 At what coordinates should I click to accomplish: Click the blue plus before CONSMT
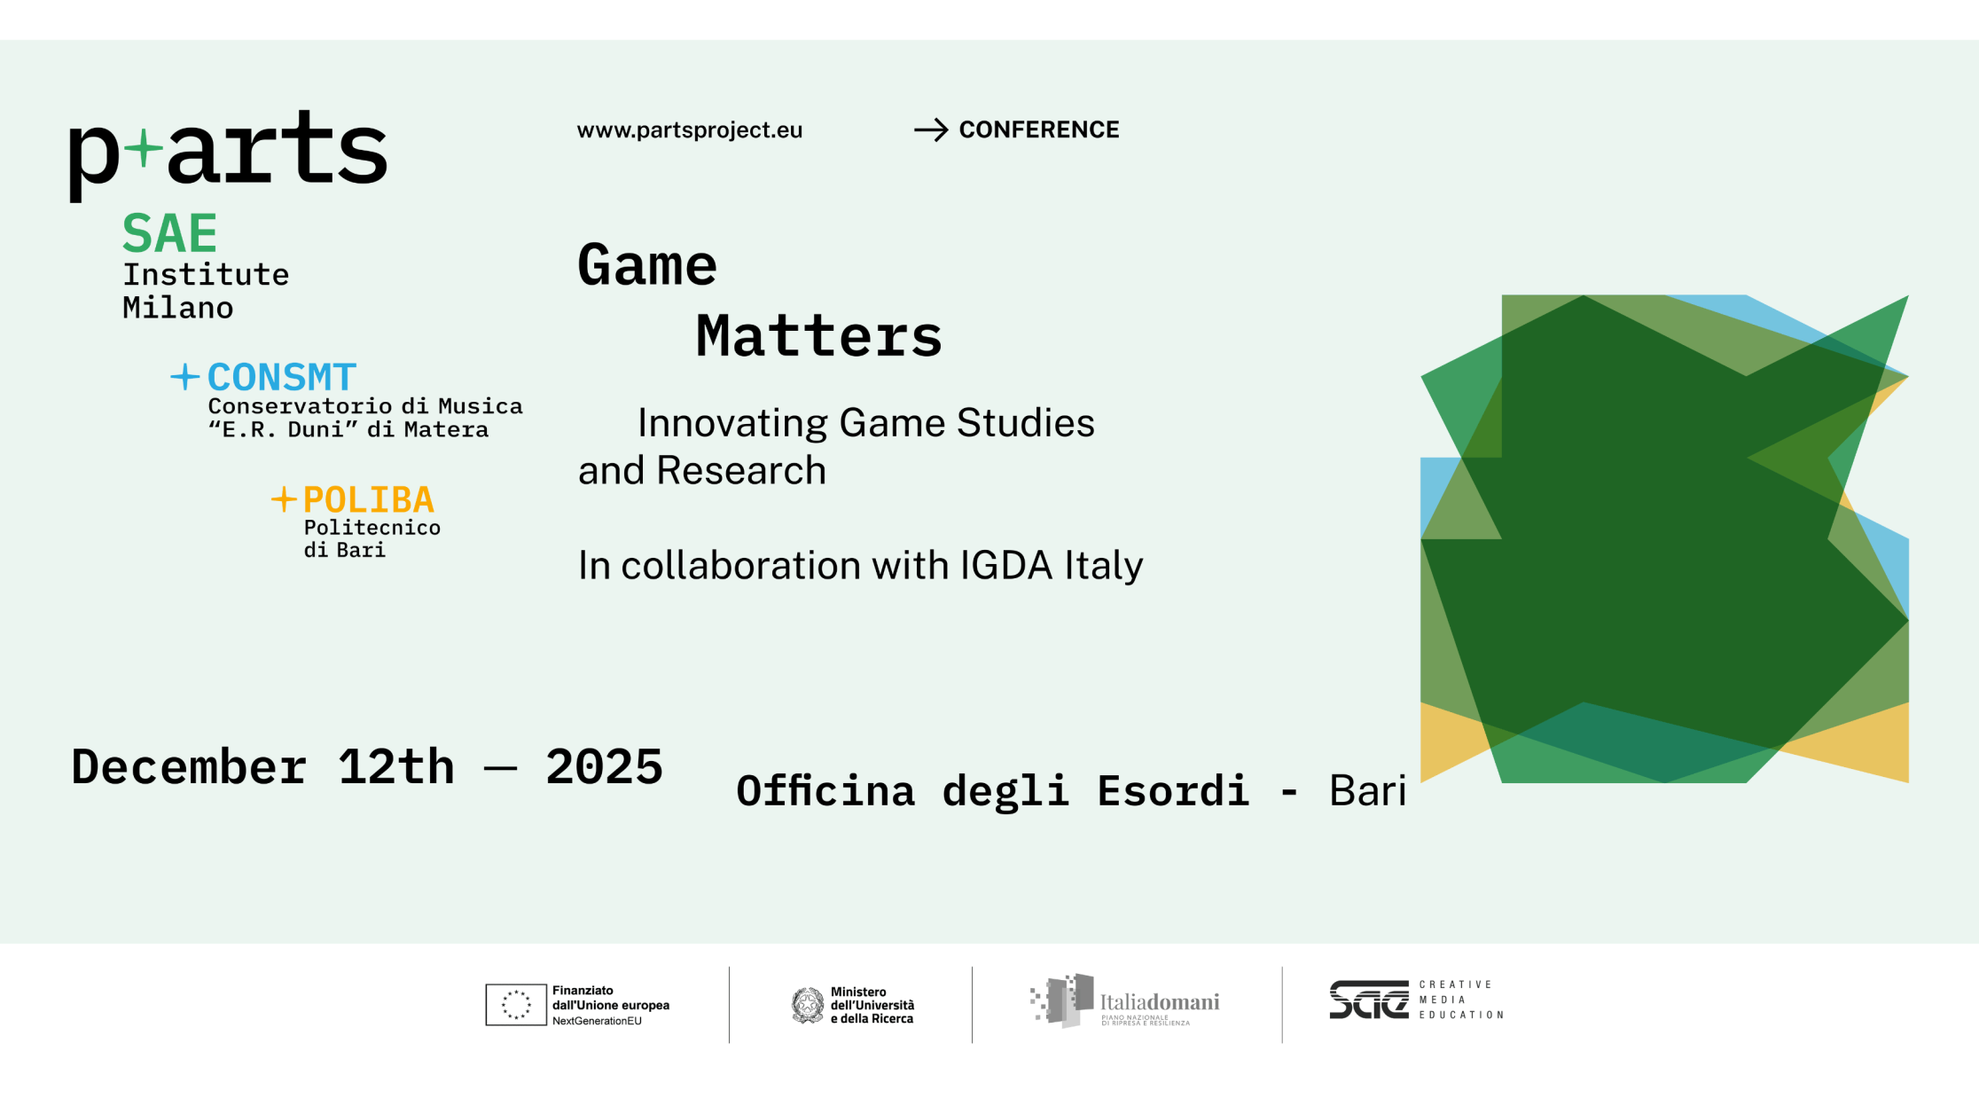[184, 377]
